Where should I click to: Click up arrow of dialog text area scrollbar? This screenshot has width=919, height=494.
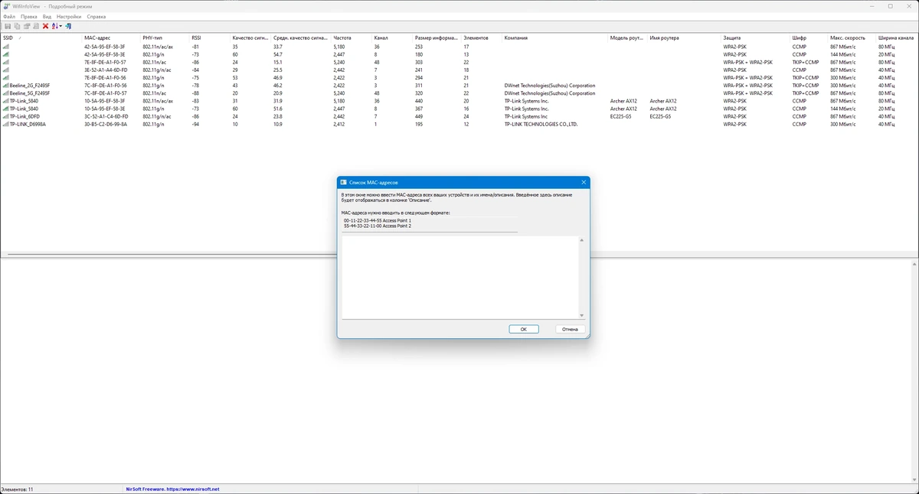[x=581, y=240]
